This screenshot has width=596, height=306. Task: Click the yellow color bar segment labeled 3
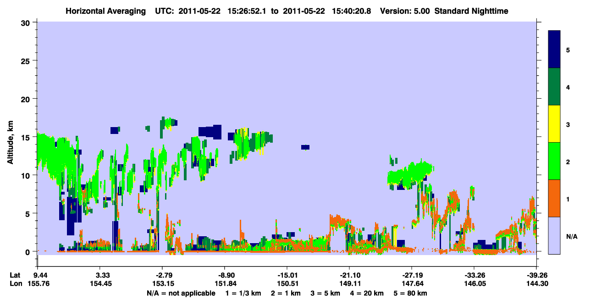pos(554,124)
